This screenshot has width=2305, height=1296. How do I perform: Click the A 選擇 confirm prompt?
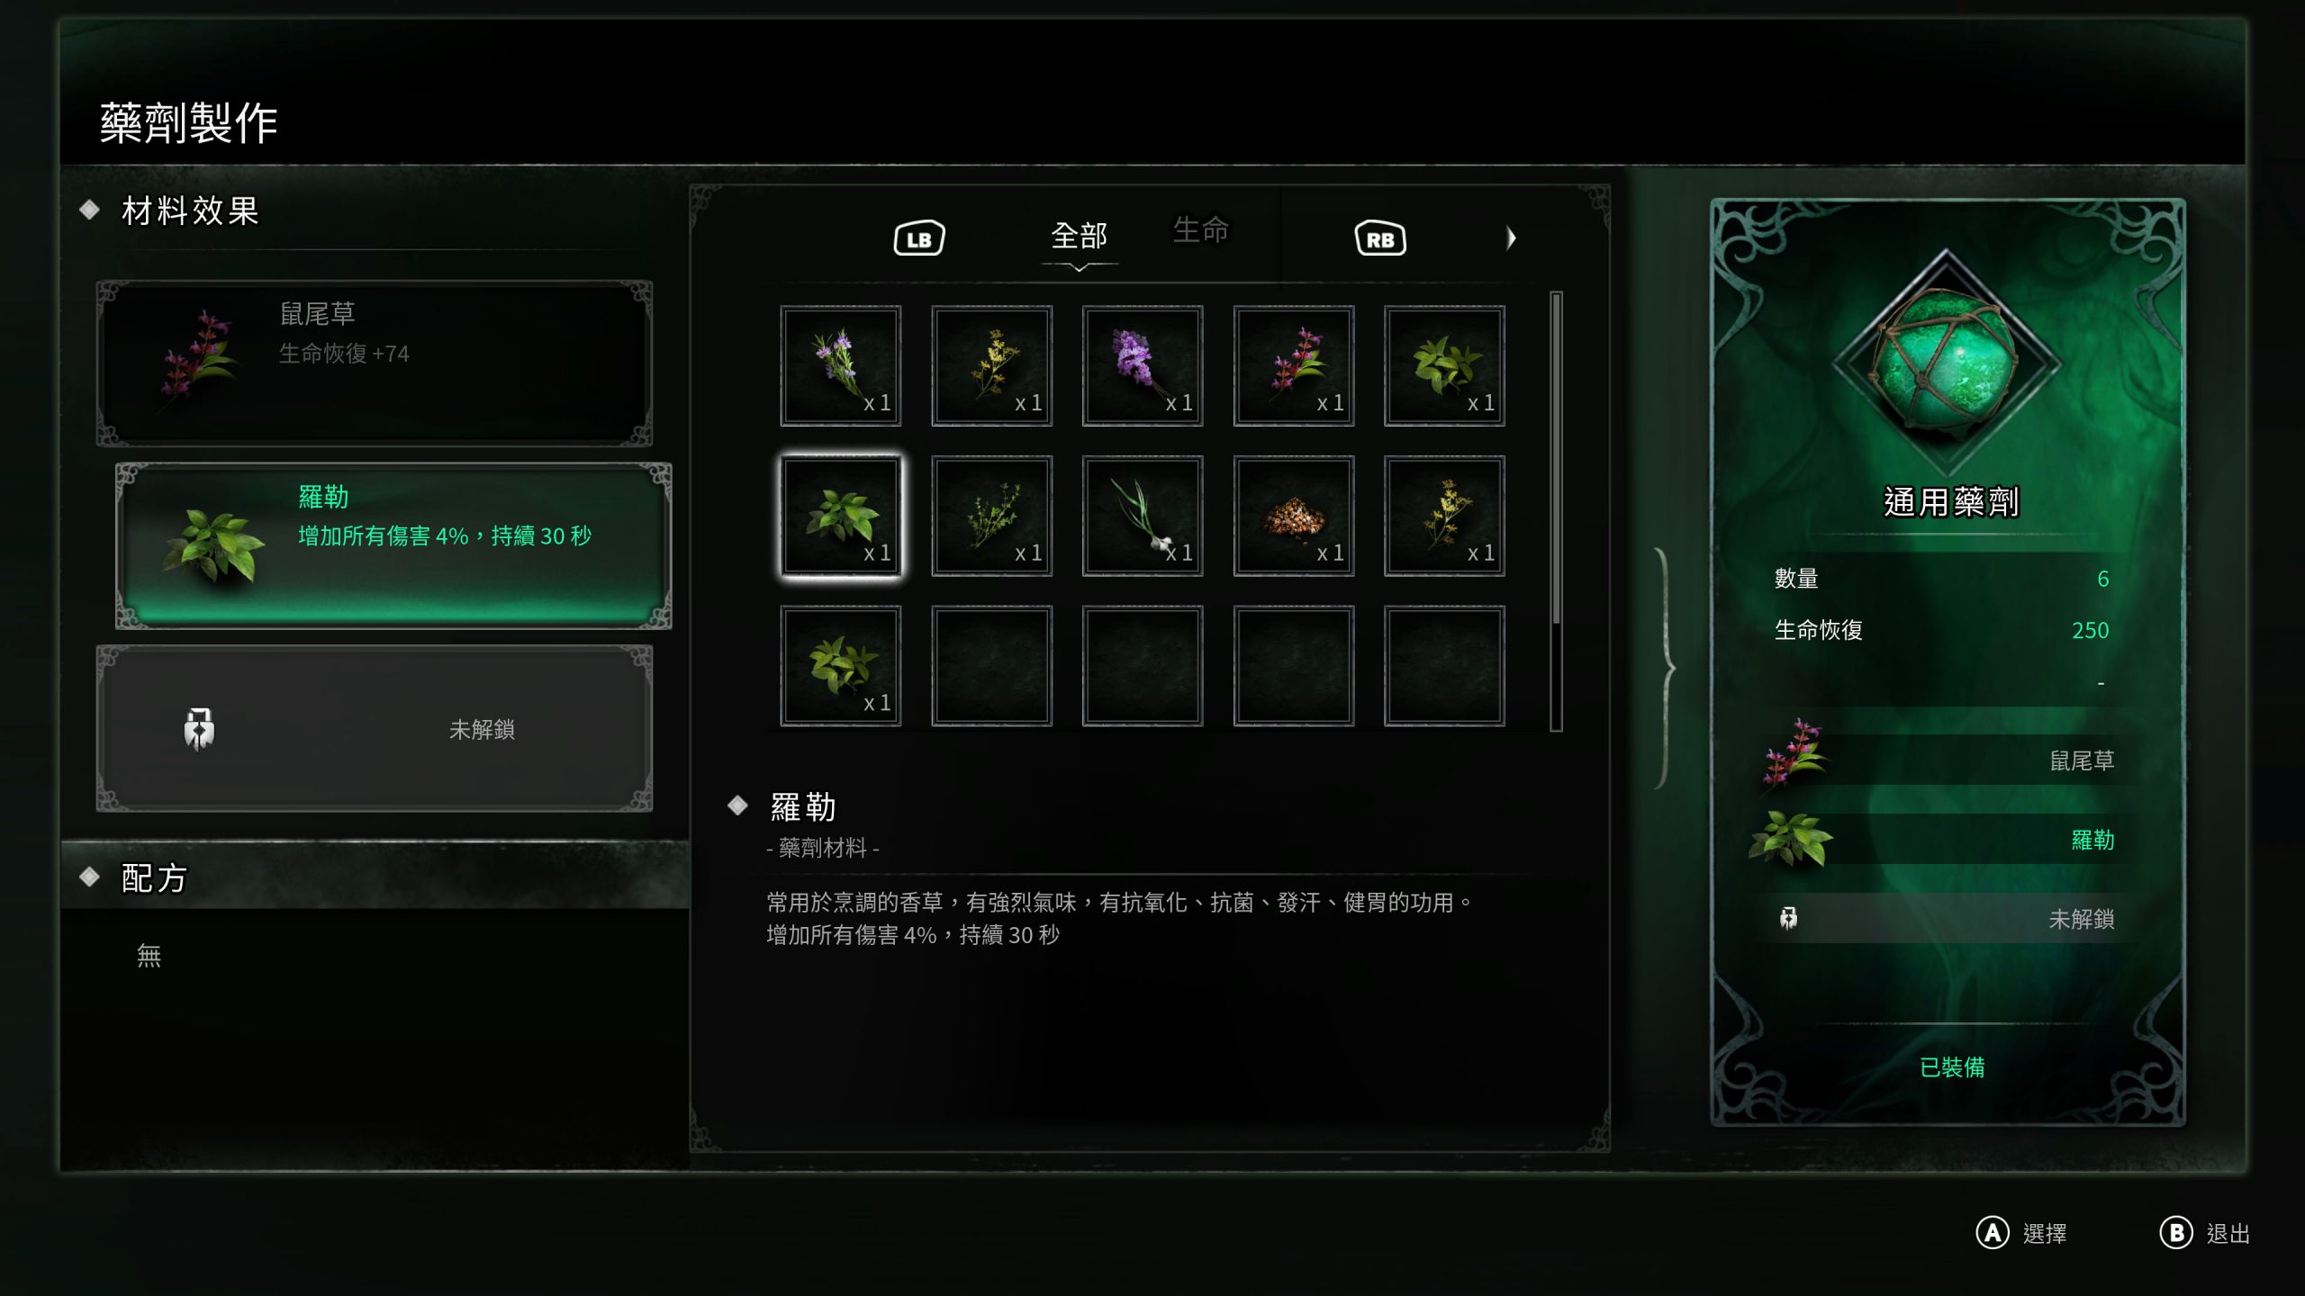click(2021, 1233)
